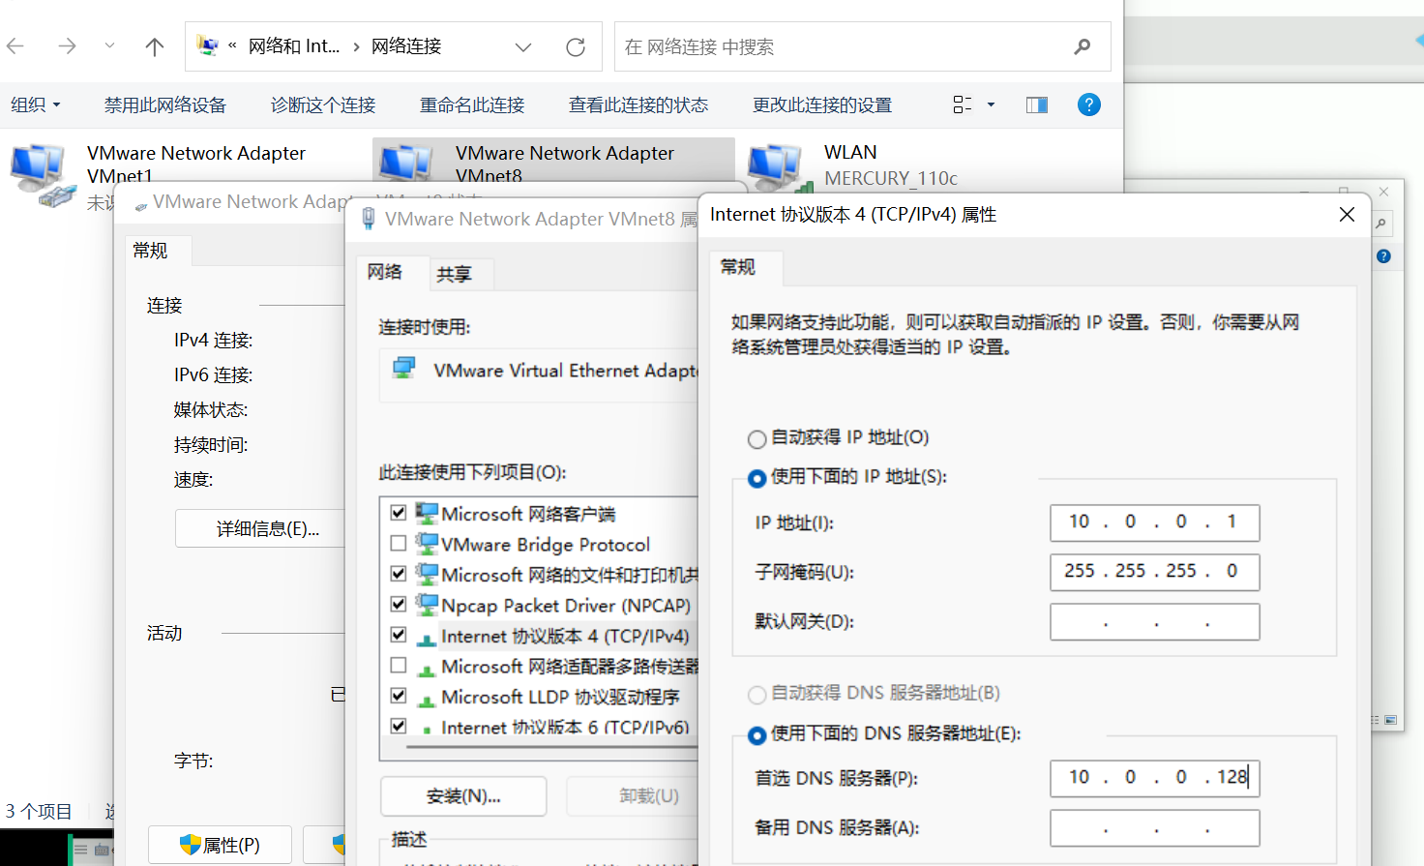Click 查看此连接的状态 toolbar command

[638, 105]
